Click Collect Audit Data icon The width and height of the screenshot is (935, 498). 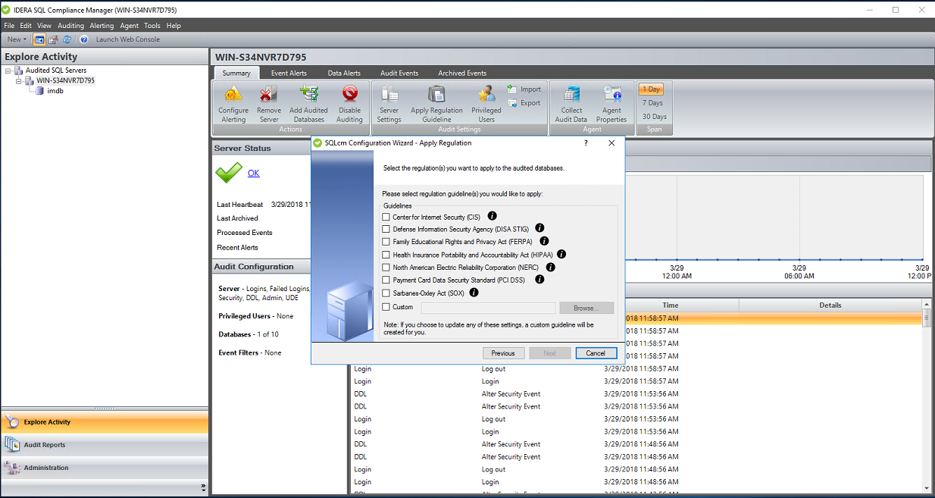571,95
